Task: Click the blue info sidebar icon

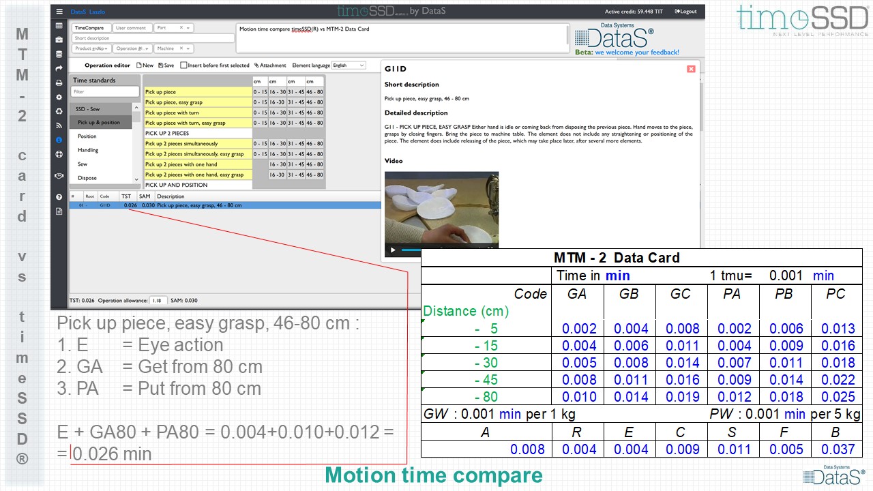Action: coord(59,140)
